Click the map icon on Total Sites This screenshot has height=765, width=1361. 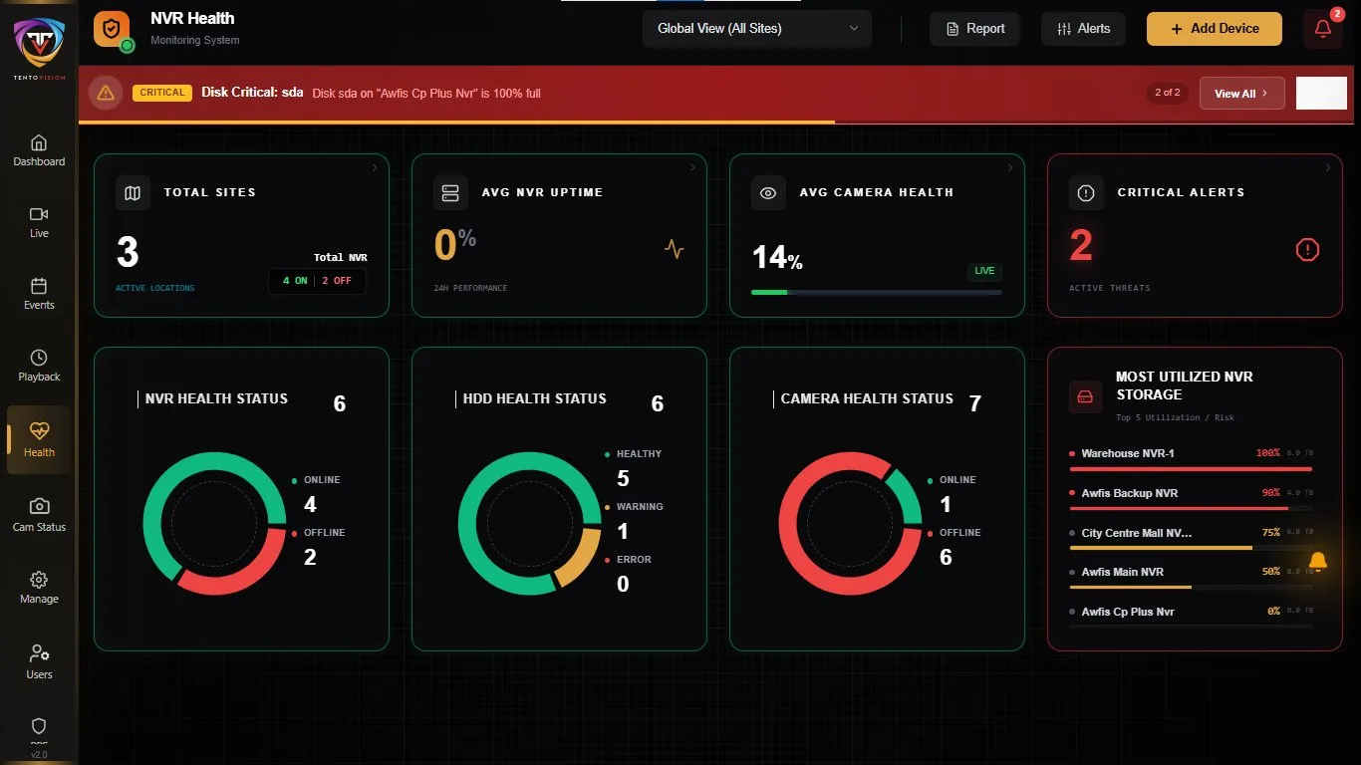pos(133,192)
